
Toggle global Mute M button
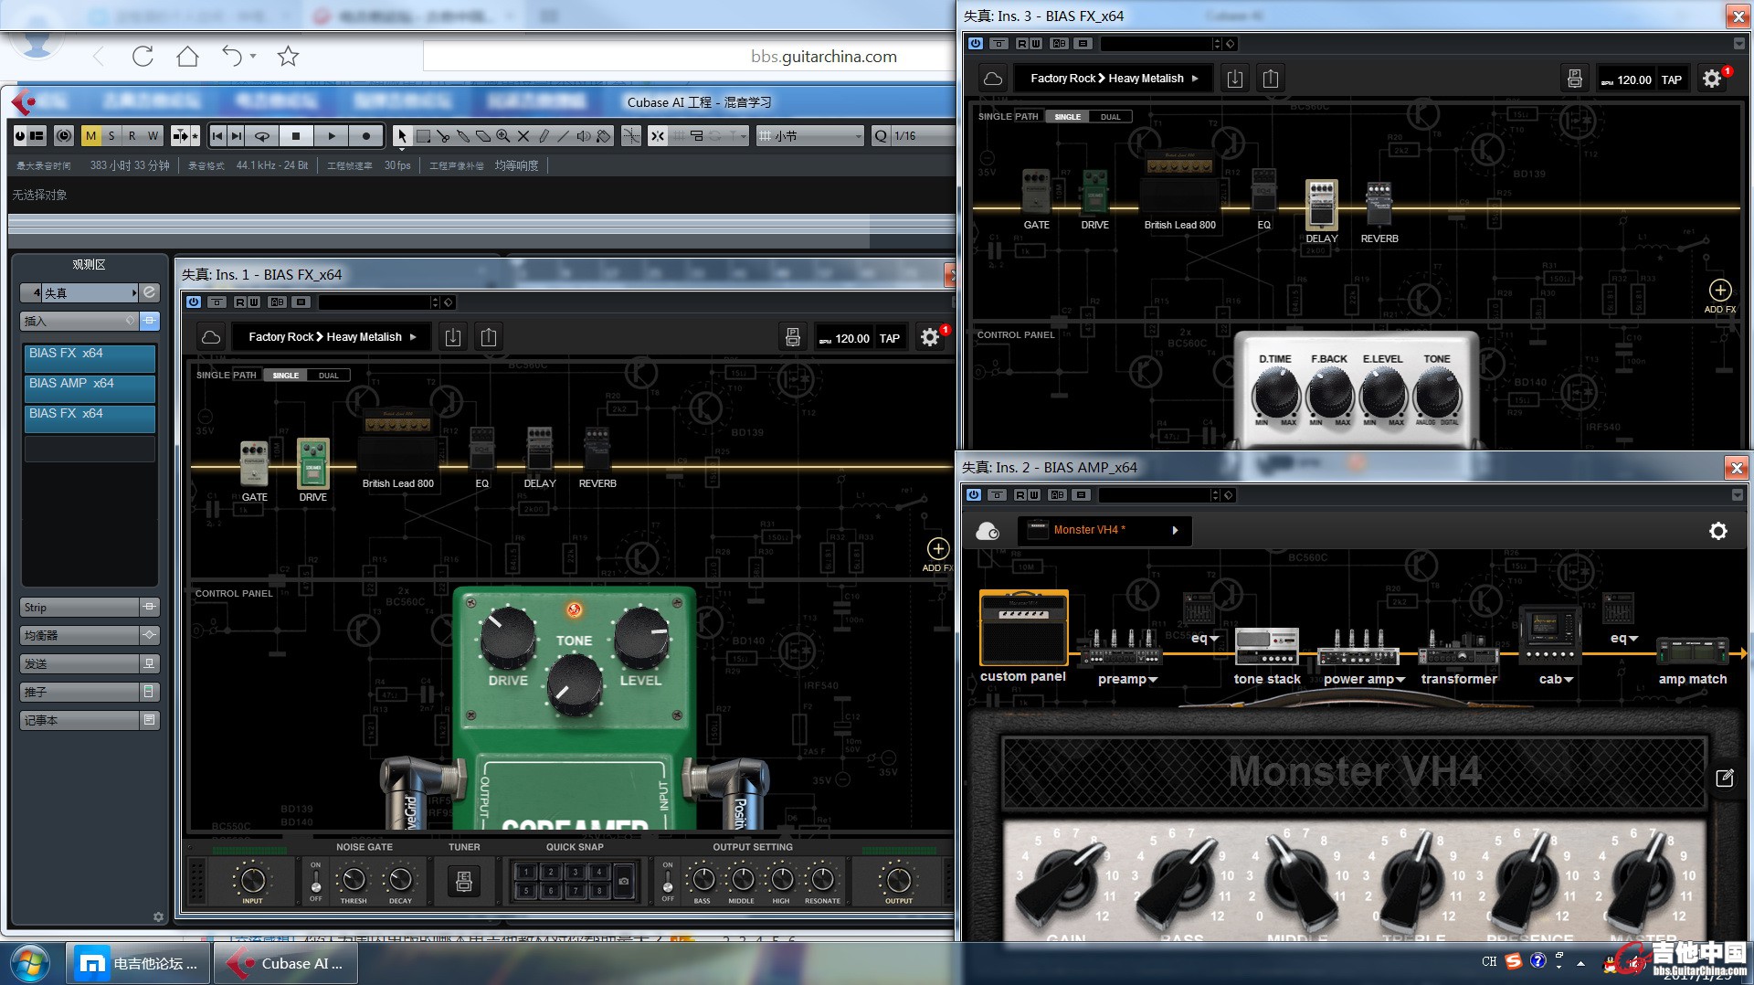point(90,136)
